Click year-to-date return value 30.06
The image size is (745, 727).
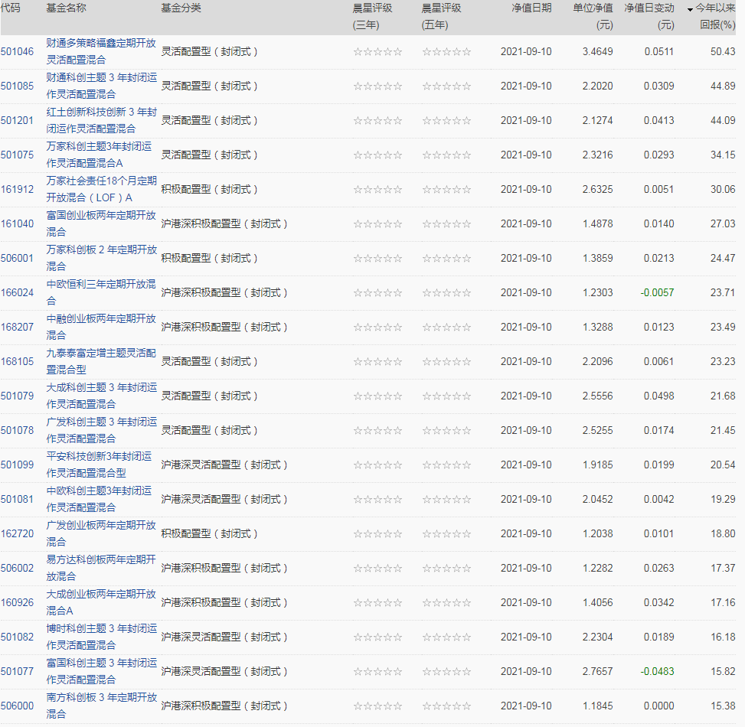coord(723,189)
